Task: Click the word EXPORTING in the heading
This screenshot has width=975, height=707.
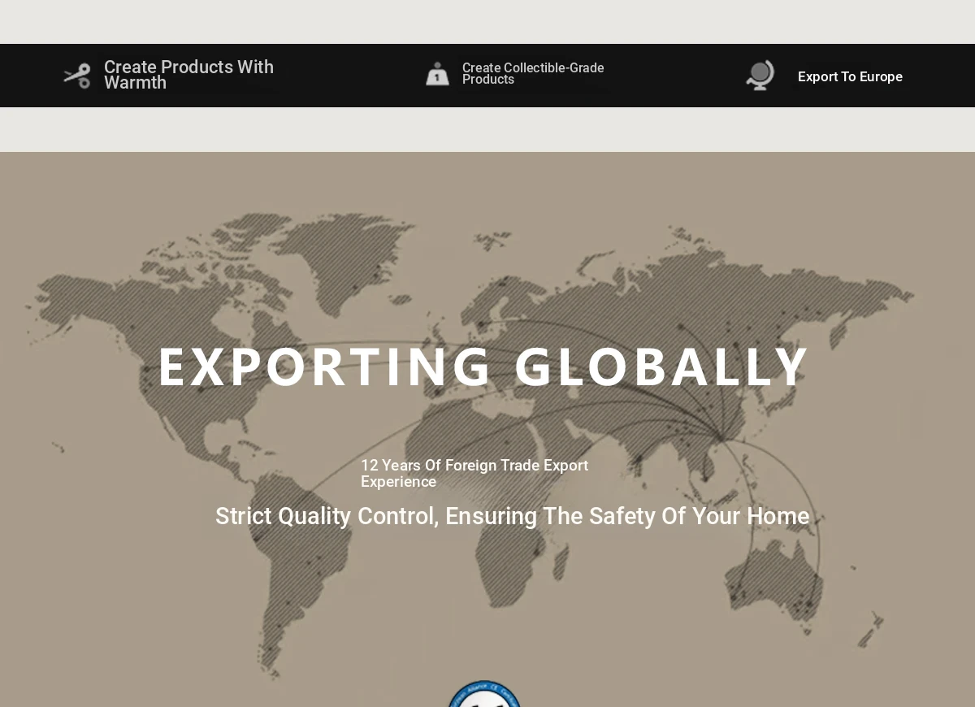Action: [325, 367]
